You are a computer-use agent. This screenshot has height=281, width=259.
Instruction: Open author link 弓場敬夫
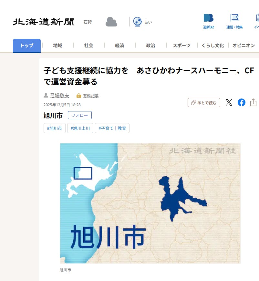click(x=59, y=96)
